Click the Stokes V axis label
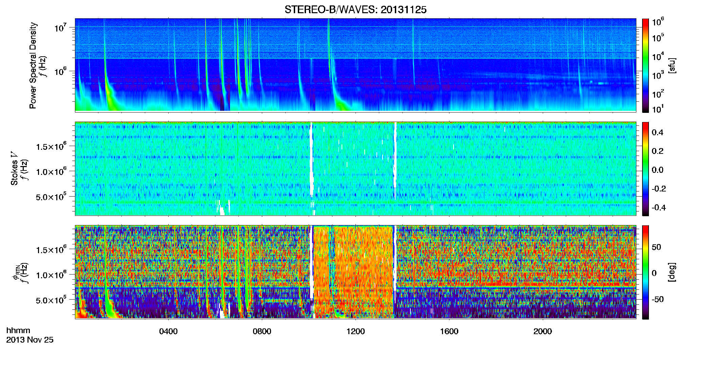 pyautogui.click(x=14, y=168)
